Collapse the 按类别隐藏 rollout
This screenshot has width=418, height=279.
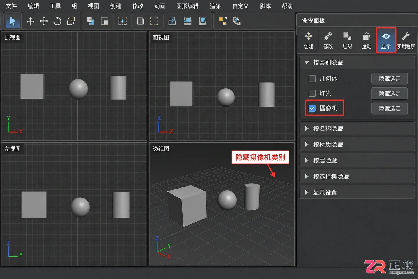pyautogui.click(x=357, y=62)
